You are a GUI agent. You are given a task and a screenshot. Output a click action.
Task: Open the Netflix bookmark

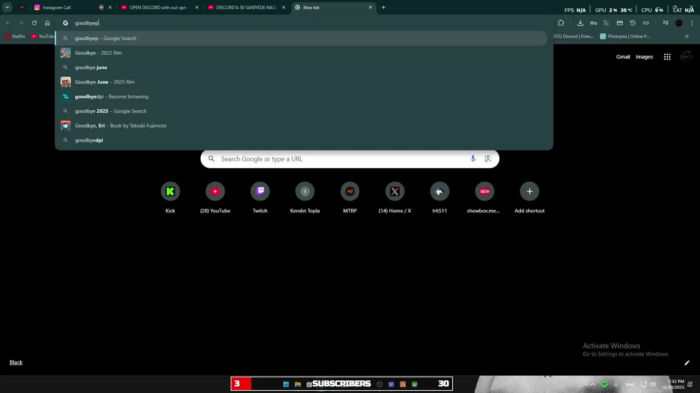click(x=15, y=37)
